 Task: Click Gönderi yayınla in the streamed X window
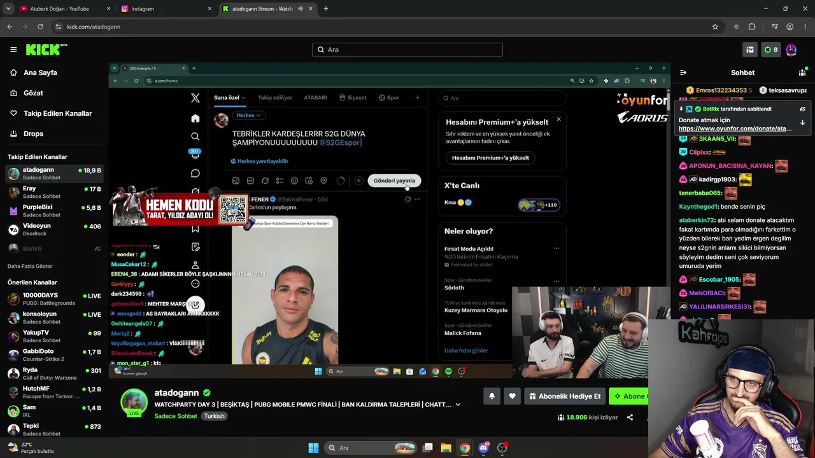(394, 181)
